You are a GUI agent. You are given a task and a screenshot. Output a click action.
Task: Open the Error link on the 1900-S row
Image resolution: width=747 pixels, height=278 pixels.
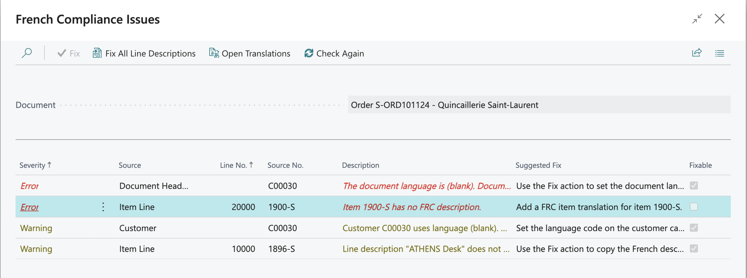coord(29,207)
